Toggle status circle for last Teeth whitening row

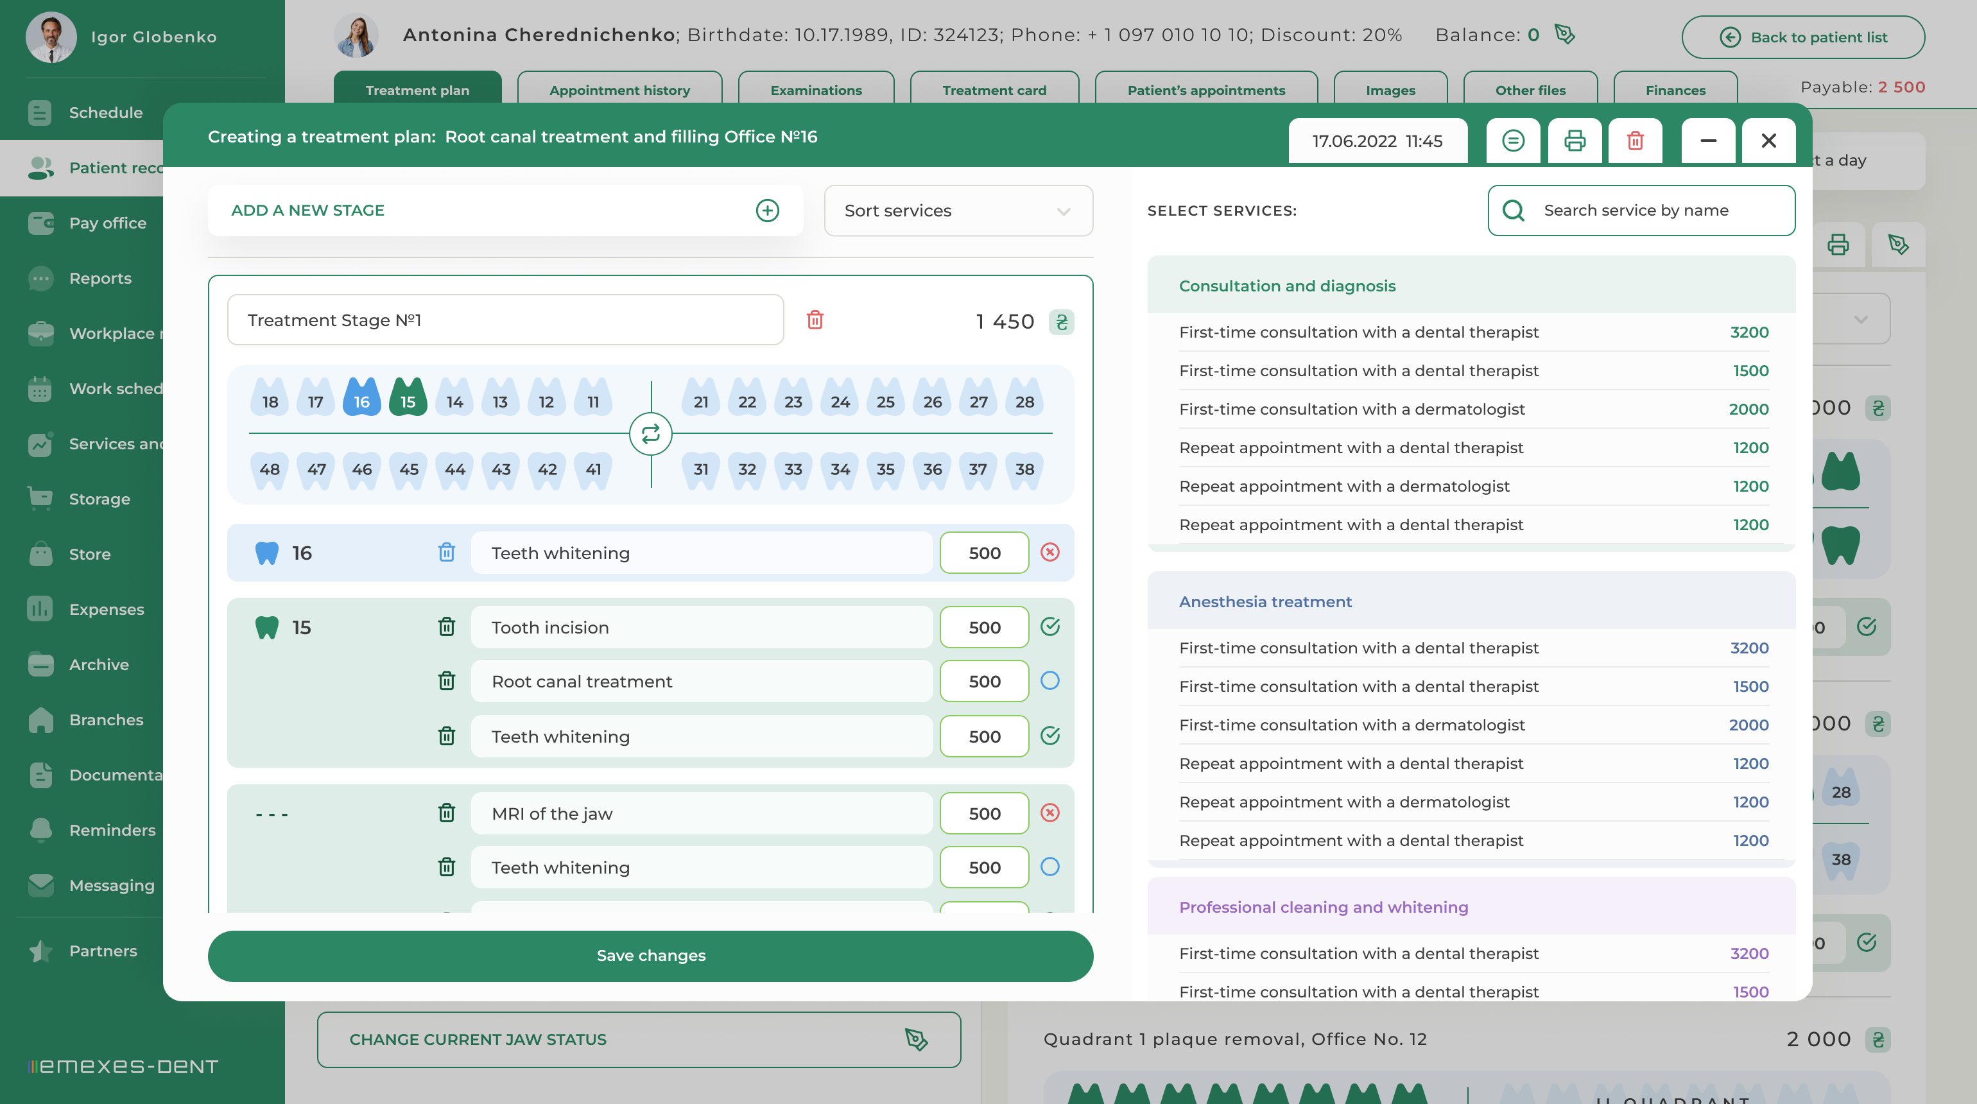click(x=1050, y=866)
